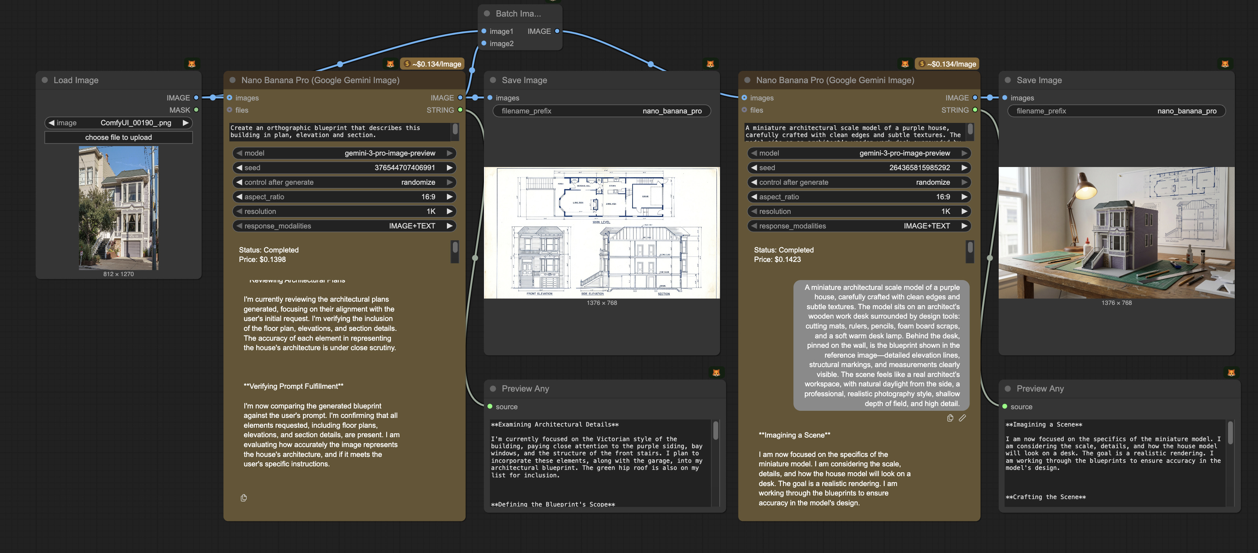This screenshot has width=1258, height=553.
Task: Edit filename_prefix in first Save Image node
Action: pos(602,111)
